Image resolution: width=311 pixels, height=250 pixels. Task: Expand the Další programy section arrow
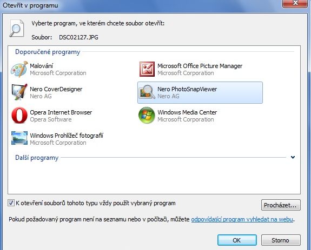coord(293,157)
